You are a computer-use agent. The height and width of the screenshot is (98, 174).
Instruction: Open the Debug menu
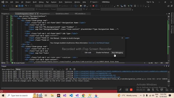41,2
